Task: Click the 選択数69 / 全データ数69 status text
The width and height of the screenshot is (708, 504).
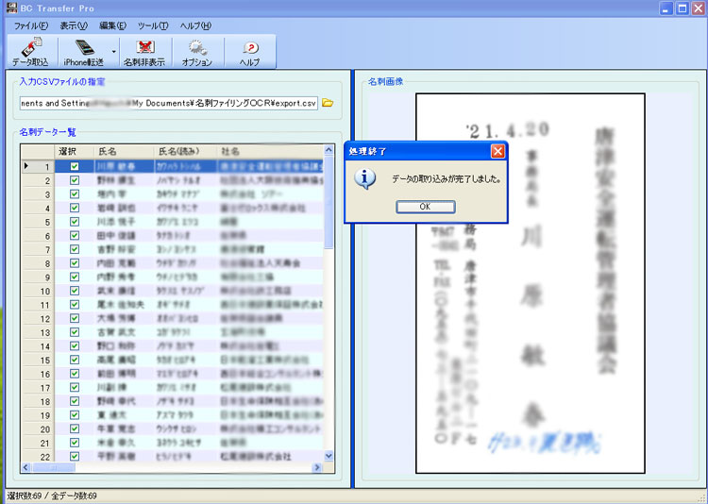Action: 52,496
